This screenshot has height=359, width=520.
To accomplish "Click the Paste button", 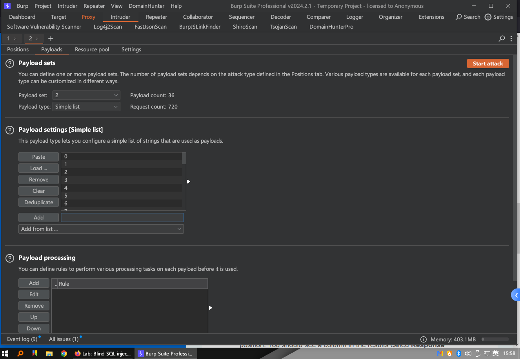I will coord(38,157).
